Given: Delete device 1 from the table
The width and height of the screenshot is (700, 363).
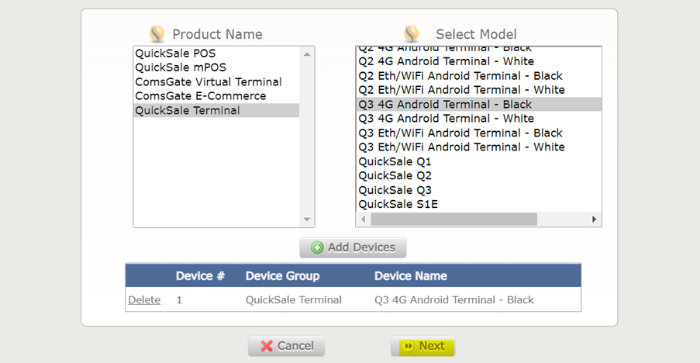Looking at the screenshot, I should (144, 300).
